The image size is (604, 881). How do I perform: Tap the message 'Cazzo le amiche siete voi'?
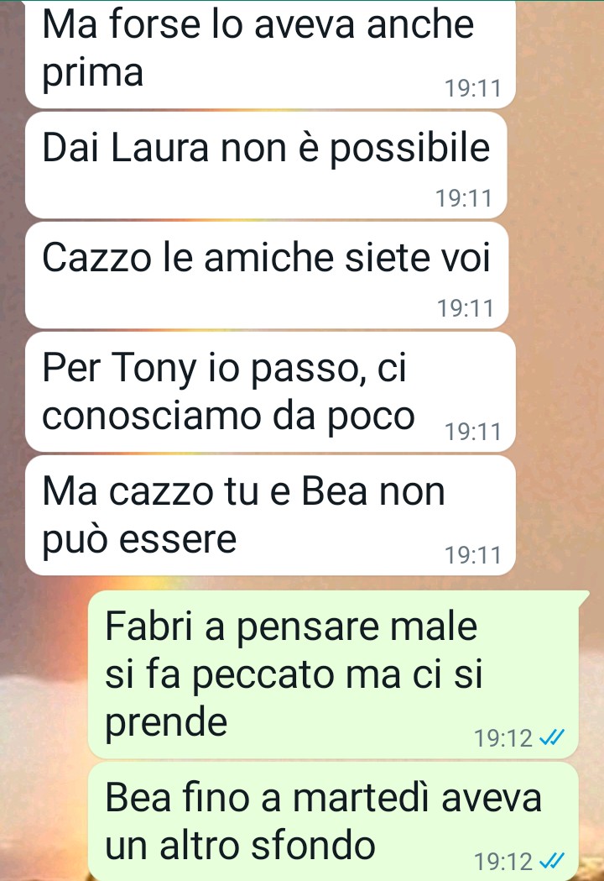(x=267, y=275)
